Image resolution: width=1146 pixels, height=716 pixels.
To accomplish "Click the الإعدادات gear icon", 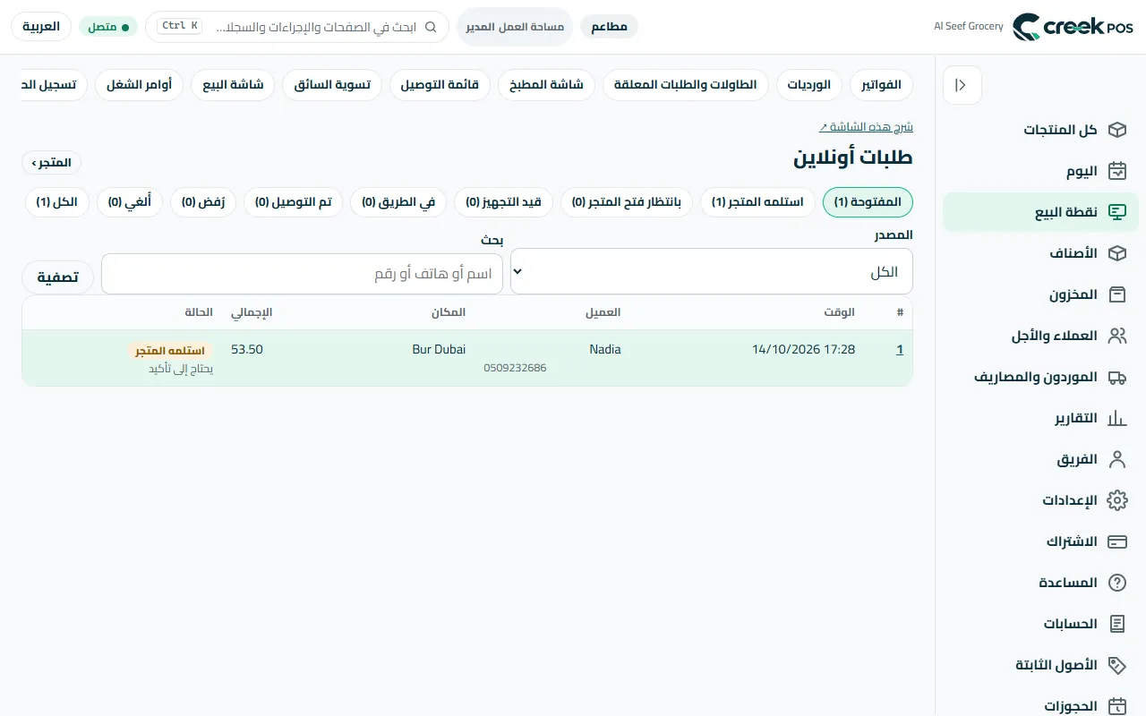I will (x=1116, y=500).
